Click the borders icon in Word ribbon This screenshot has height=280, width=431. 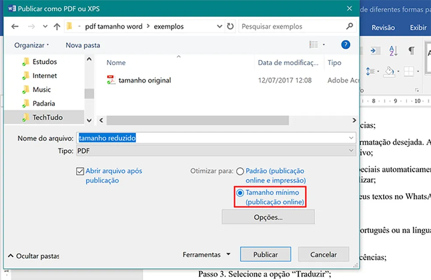(409, 71)
